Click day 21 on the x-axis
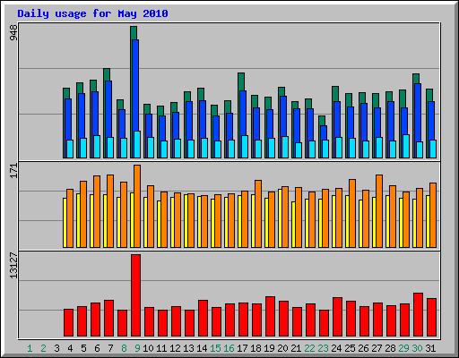459x358 pixels. [x=296, y=348]
